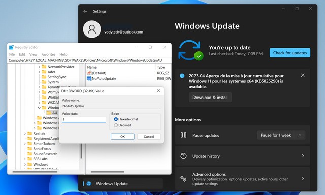The height and width of the screenshot is (195, 325).
Task: Expand the TenantRestrictions key
Action: click(39, 87)
